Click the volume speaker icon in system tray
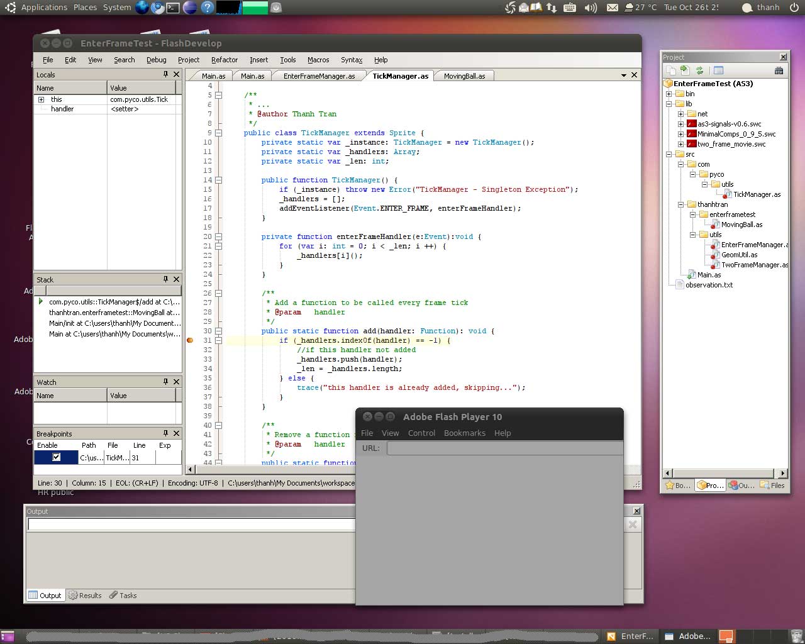The height and width of the screenshot is (644, 805). tap(590, 8)
